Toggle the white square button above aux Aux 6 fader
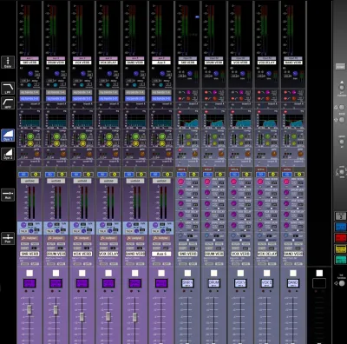347x344 pixels. click(161, 273)
